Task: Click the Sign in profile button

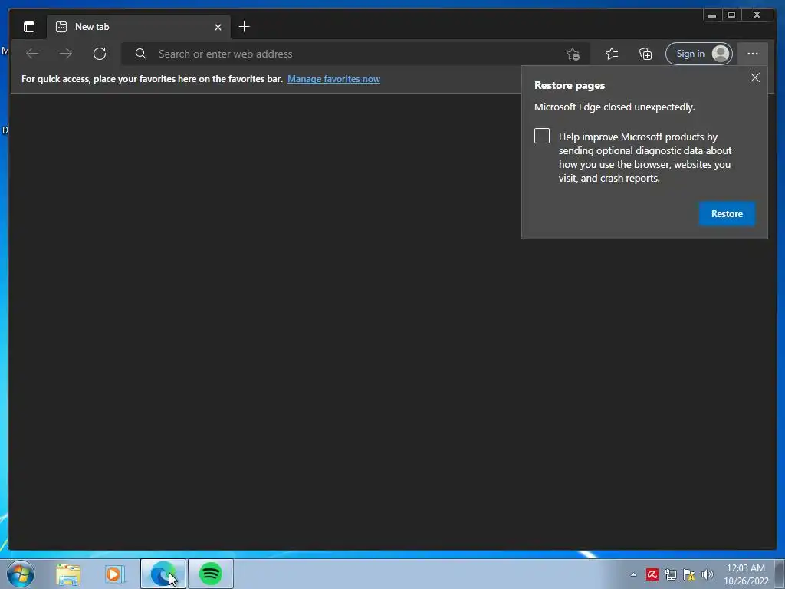Action: (699, 54)
